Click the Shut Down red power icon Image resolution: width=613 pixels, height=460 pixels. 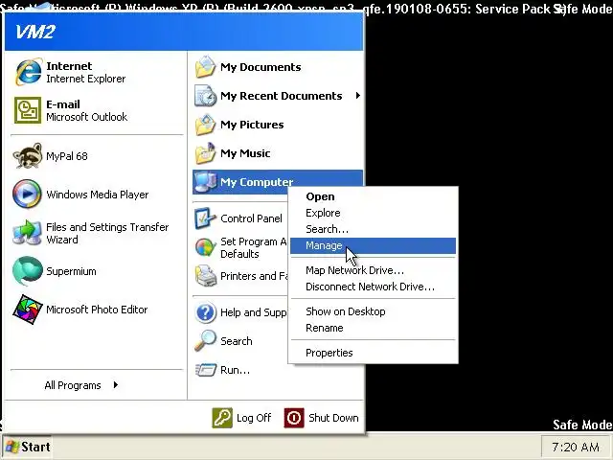(294, 418)
